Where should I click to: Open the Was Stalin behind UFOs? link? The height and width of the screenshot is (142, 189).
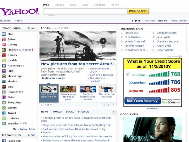(100, 70)
